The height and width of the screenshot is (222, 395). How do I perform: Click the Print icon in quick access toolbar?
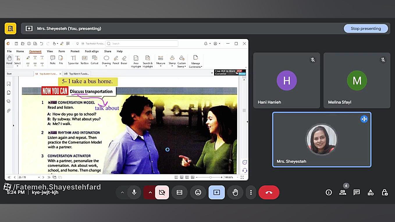[29, 44]
